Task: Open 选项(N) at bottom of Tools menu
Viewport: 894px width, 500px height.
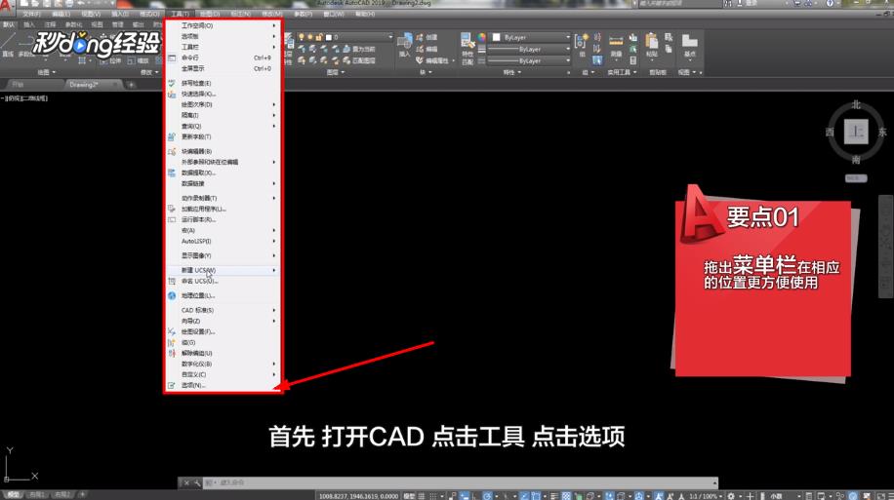Action: (223, 386)
